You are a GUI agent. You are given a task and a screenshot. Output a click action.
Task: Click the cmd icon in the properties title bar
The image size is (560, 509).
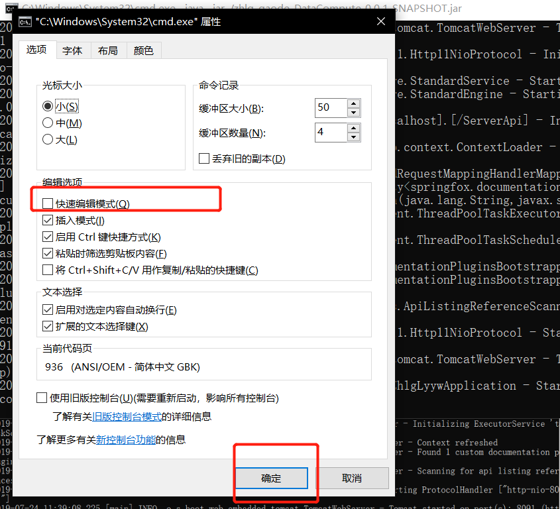[x=25, y=22]
